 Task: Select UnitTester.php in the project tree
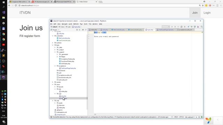[x=66, y=64]
